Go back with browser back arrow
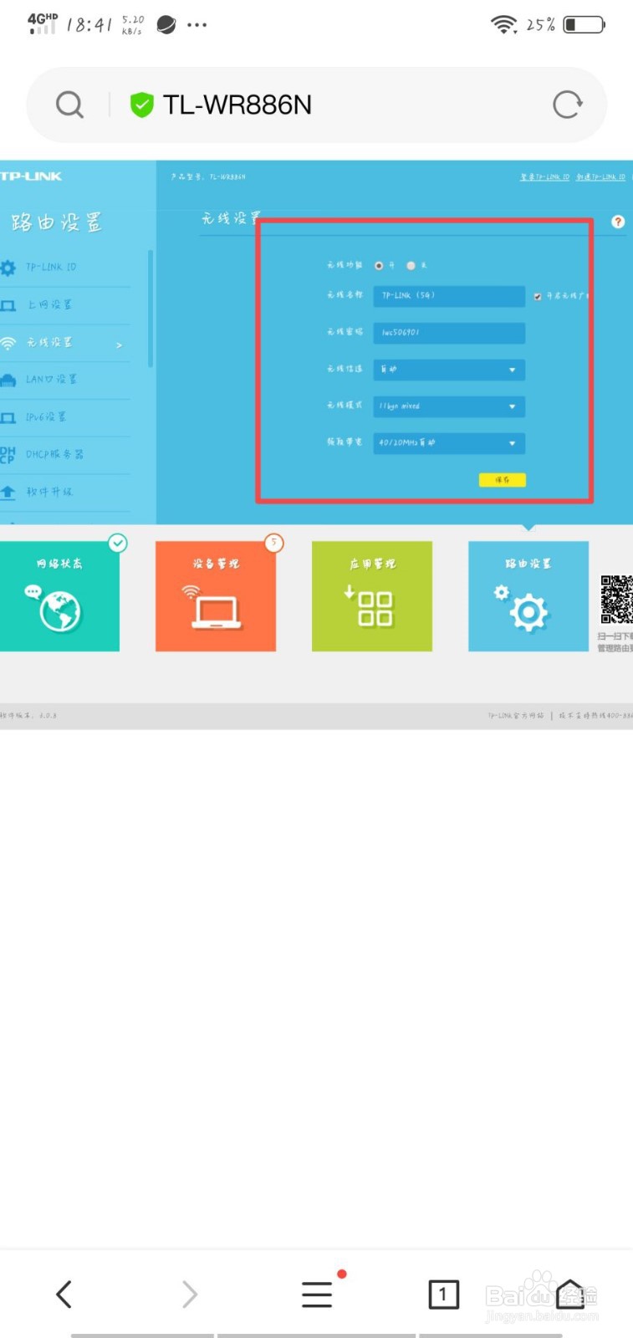633x1338 pixels. pos(64,1294)
